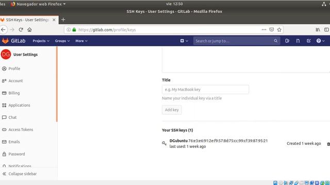Click the Account sidebar icon
The width and height of the screenshot is (330, 185).
(4, 81)
